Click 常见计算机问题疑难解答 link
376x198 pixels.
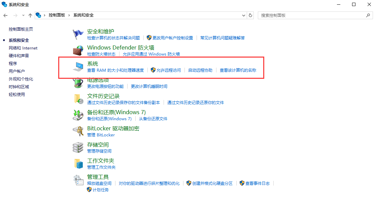point(223,38)
